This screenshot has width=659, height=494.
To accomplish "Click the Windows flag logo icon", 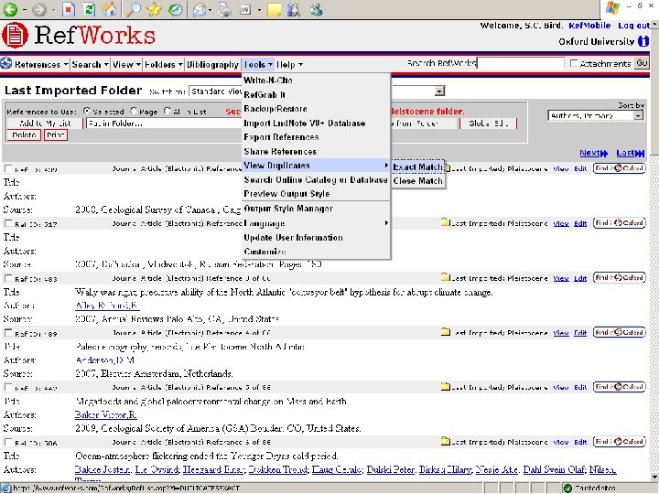I will (612, 7).
